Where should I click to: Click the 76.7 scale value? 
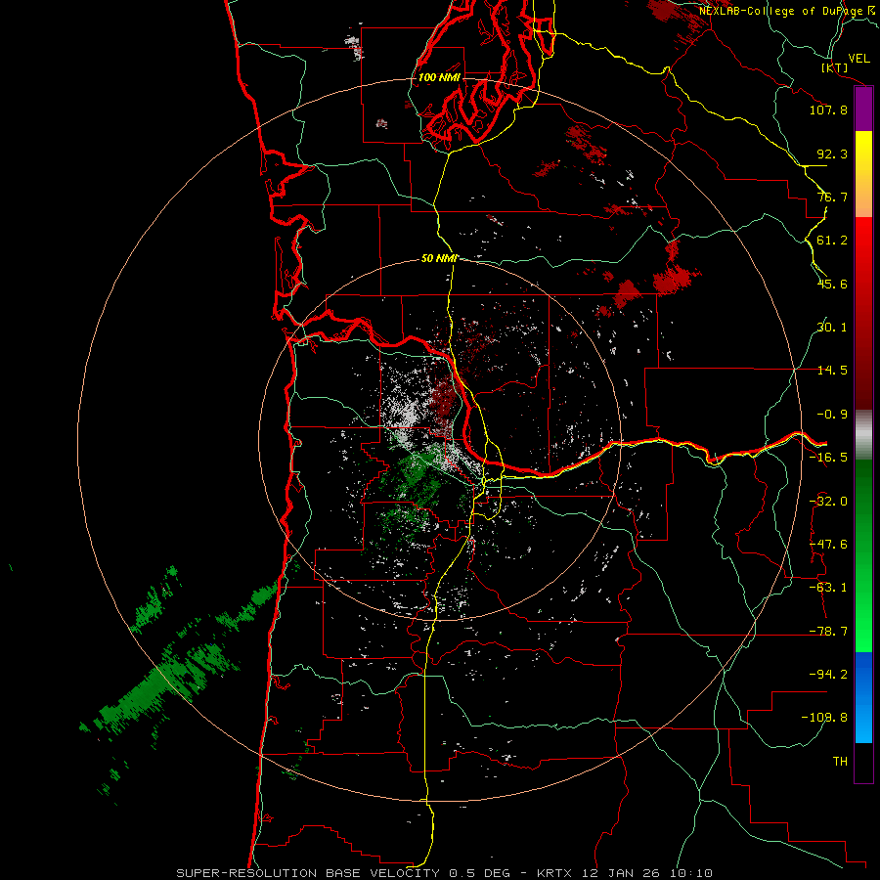tap(832, 197)
